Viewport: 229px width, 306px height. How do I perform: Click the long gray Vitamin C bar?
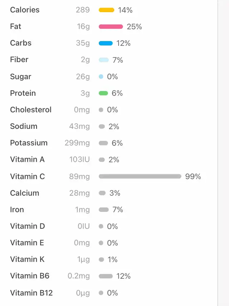point(140,176)
